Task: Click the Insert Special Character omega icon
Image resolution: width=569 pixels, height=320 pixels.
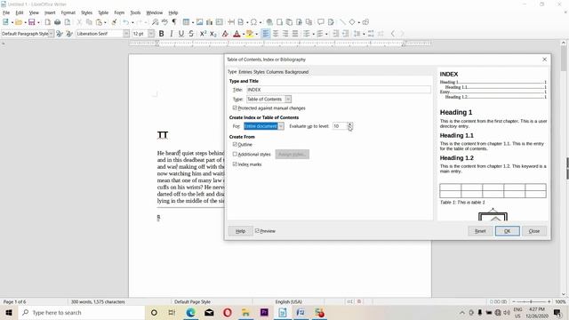Action: [253, 22]
